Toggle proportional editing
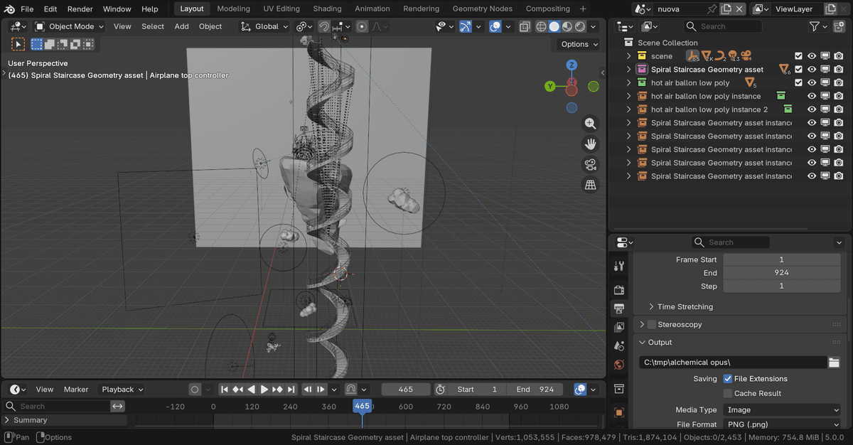This screenshot has height=445, width=853. pyautogui.click(x=362, y=26)
